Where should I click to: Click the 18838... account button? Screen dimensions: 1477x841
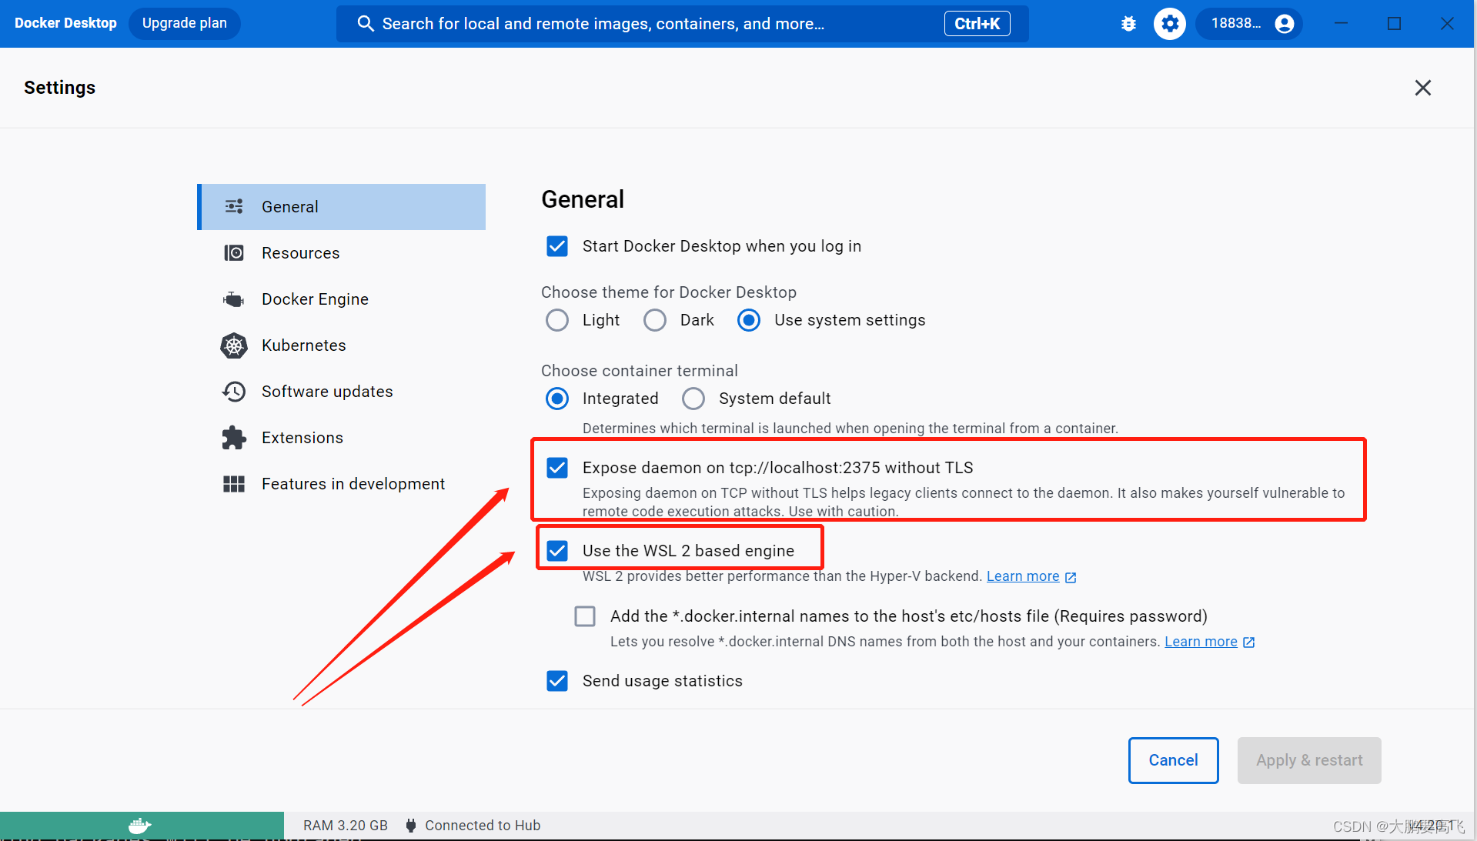tap(1248, 24)
